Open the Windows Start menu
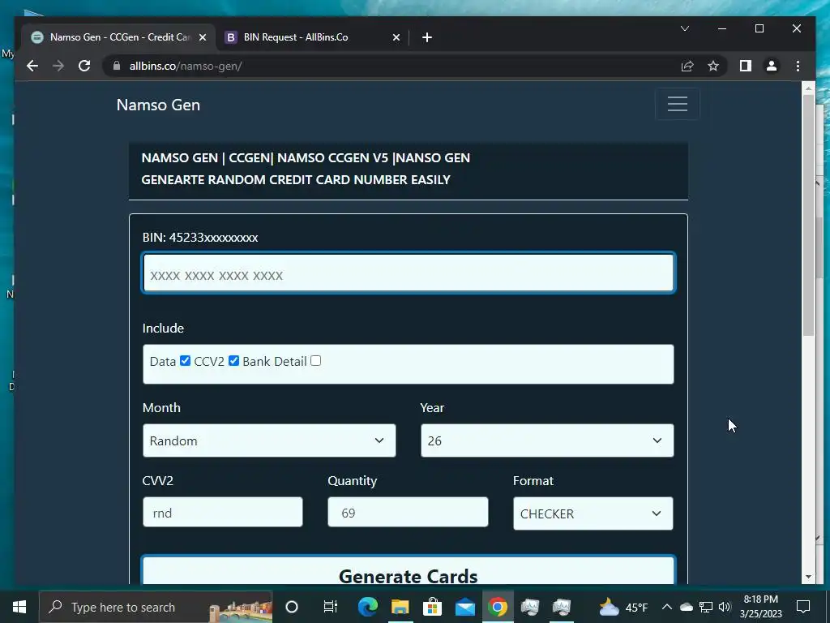830x623 pixels. point(19,607)
